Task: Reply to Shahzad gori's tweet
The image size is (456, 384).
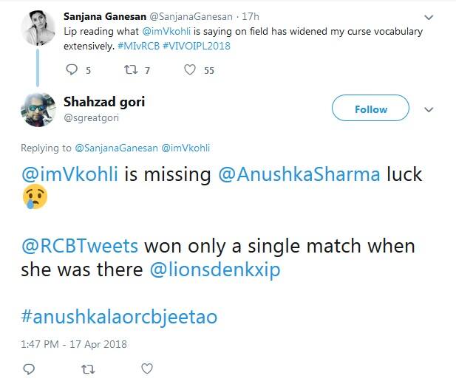Action: click(30, 368)
